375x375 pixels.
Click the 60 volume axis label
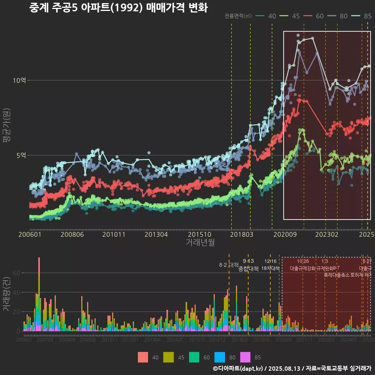pyautogui.click(x=16, y=273)
